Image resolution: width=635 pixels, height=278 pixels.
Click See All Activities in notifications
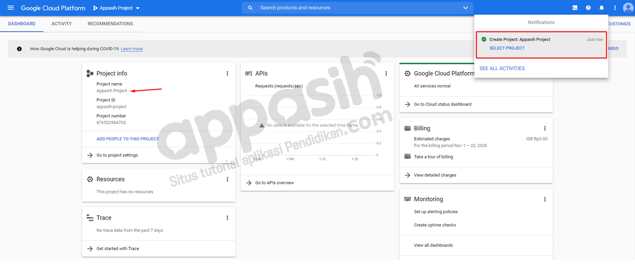click(502, 68)
